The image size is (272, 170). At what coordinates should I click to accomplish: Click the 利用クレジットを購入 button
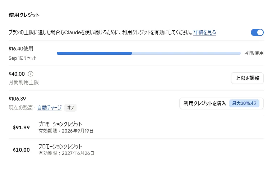point(221,103)
